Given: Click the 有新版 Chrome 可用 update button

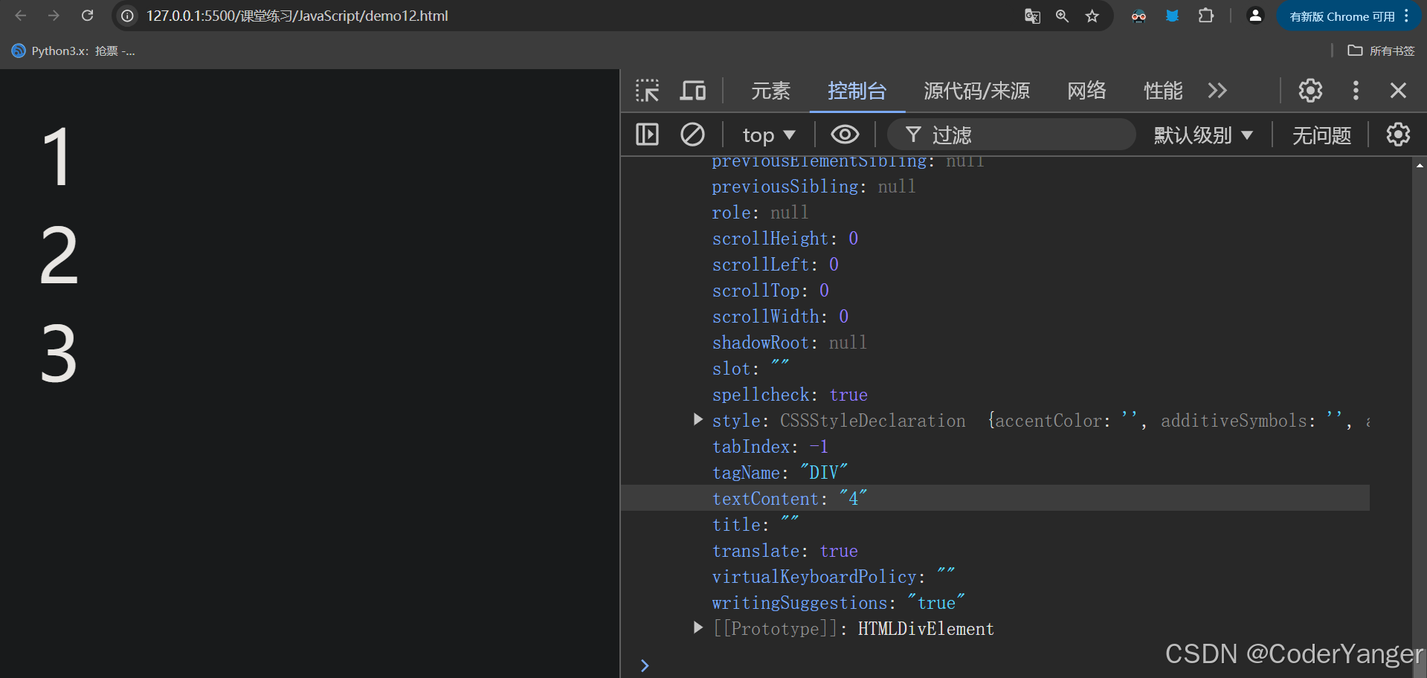Looking at the screenshot, I should click(x=1350, y=16).
